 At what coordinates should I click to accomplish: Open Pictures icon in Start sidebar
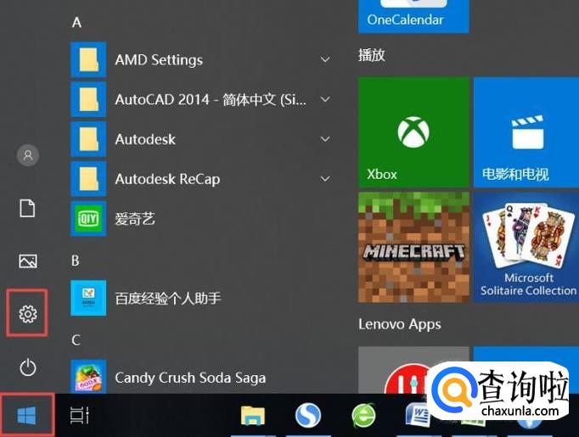pyautogui.click(x=28, y=261)
